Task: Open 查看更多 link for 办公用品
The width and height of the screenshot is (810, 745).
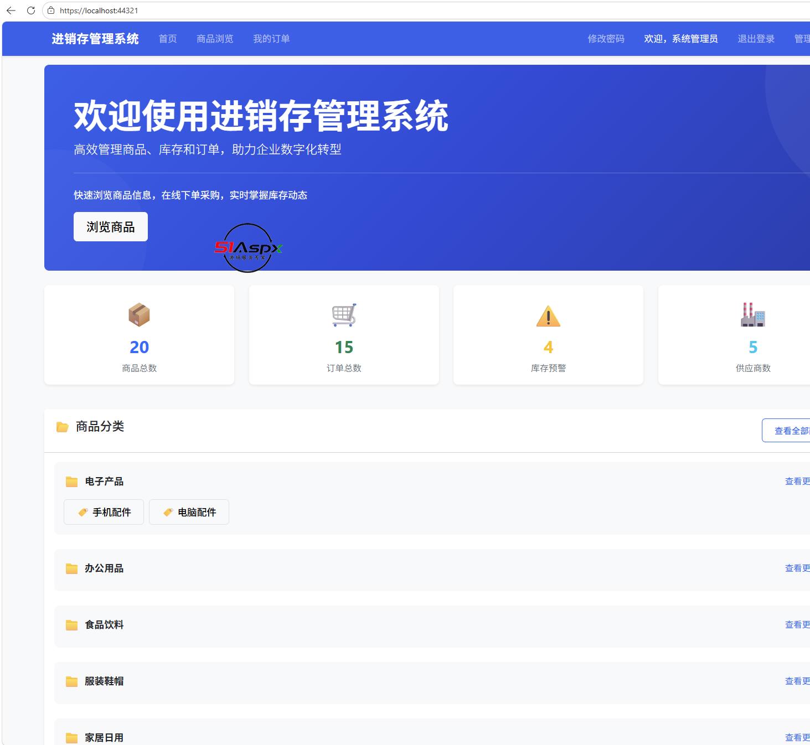Action: click(x=797, y=568)
